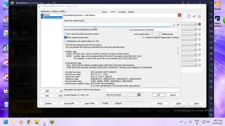Enable Randomise auto repeat delay by 10%
Screen dimensions: 225x126
[x=65, y=41]
